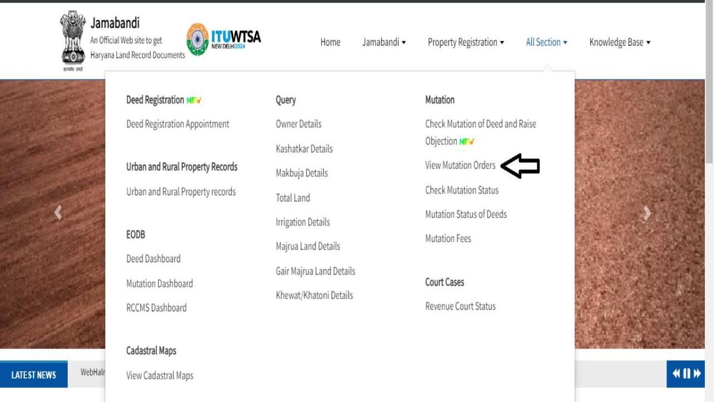Click Deed Registration Appointment link
Image resolution: width=714 pixels, height=402 pixels.
click(177, 124)
